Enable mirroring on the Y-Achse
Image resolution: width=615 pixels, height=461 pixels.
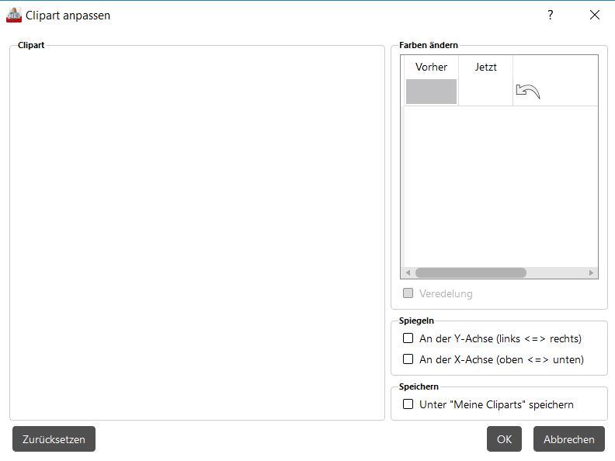coord(408,338)
